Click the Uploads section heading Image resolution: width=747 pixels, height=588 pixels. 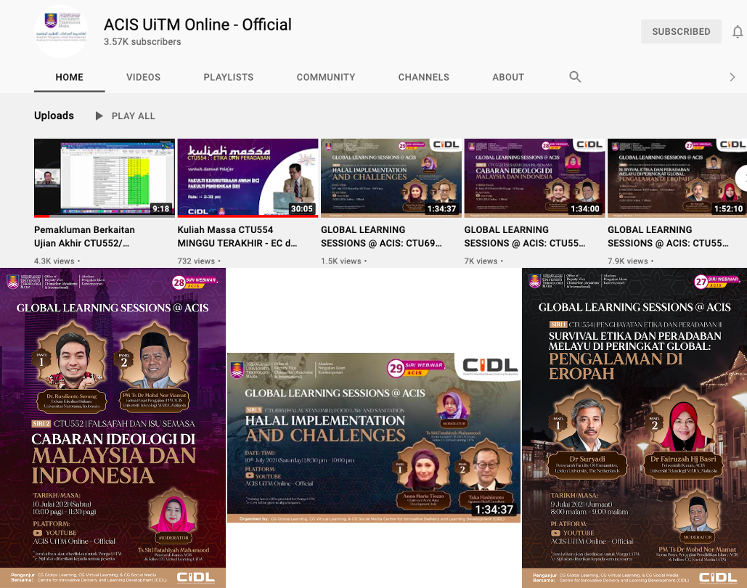pos(54,116)
